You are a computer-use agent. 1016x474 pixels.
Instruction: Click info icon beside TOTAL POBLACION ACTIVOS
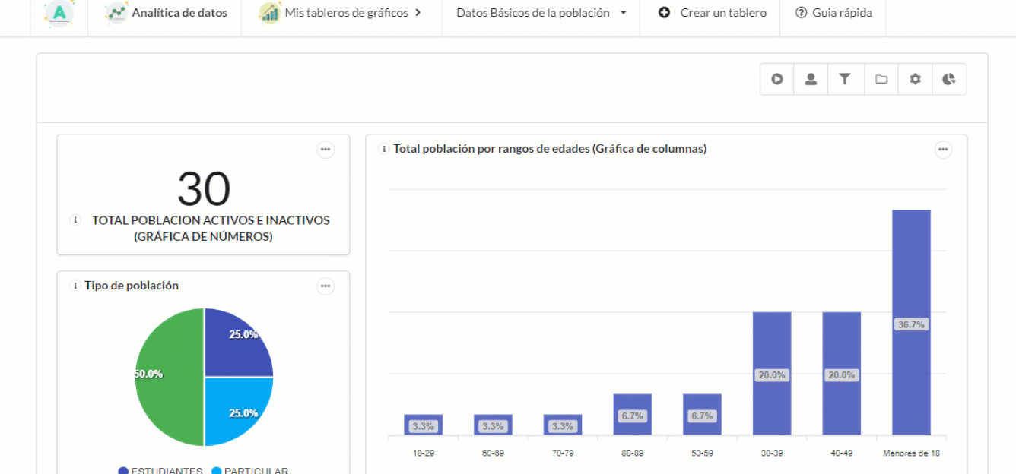(x=75, y=220)
